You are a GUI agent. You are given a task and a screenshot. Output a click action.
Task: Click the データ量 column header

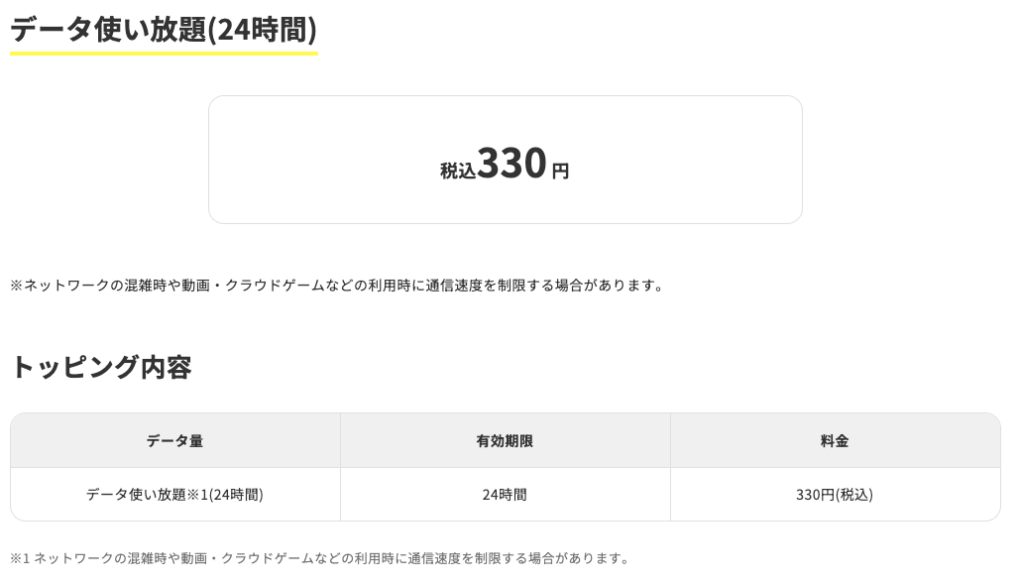pyautogui.click(x=174, y=440)
